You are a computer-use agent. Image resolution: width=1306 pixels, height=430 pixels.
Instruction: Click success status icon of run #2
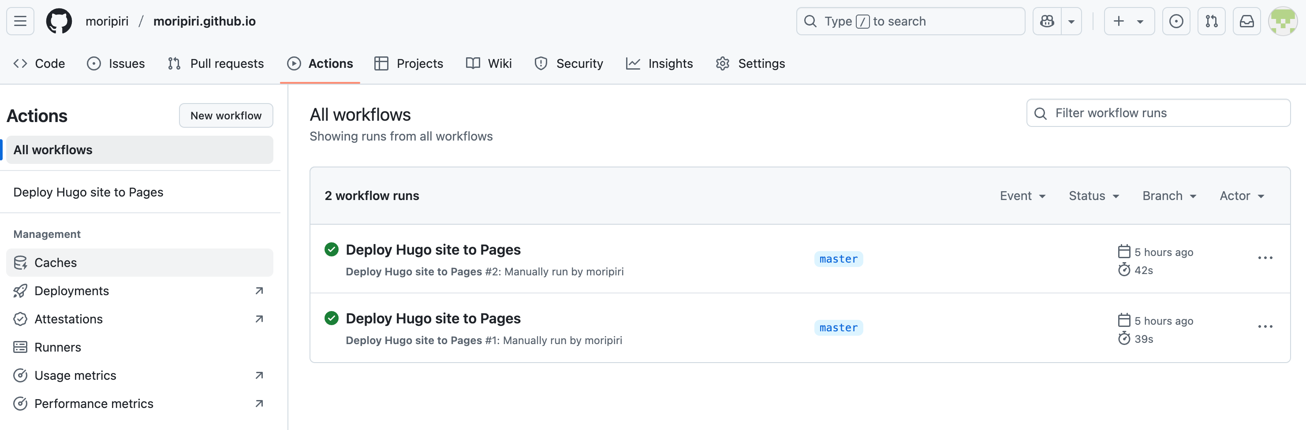point(332,250)
